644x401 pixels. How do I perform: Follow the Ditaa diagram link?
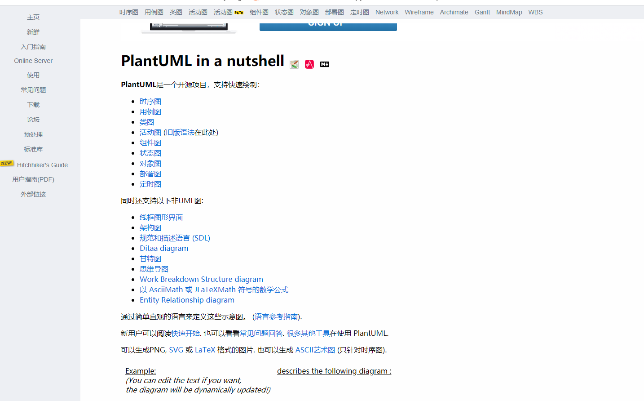click(164, 249)
